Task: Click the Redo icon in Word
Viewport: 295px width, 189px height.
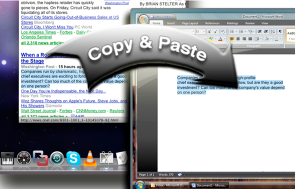Action: 166,17
